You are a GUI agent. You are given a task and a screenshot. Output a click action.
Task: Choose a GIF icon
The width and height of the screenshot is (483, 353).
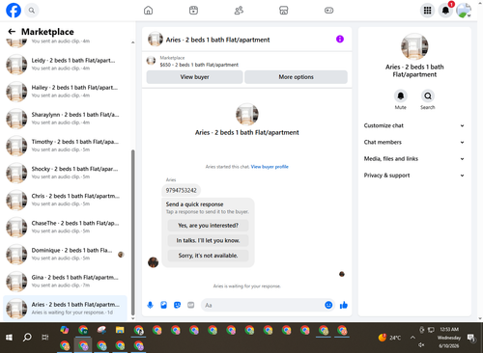(191, 305)
